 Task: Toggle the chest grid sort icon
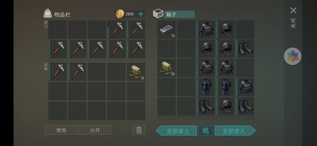coord(205,131)
